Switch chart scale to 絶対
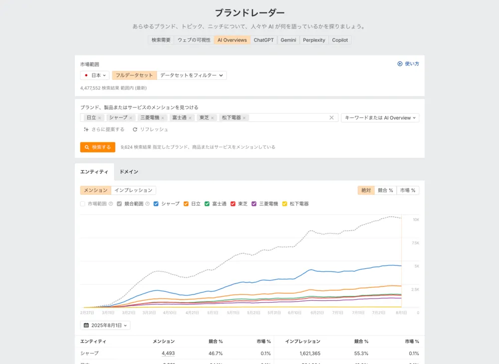The width and height of the screenshot is (499, 364). (x=366, y=190)
